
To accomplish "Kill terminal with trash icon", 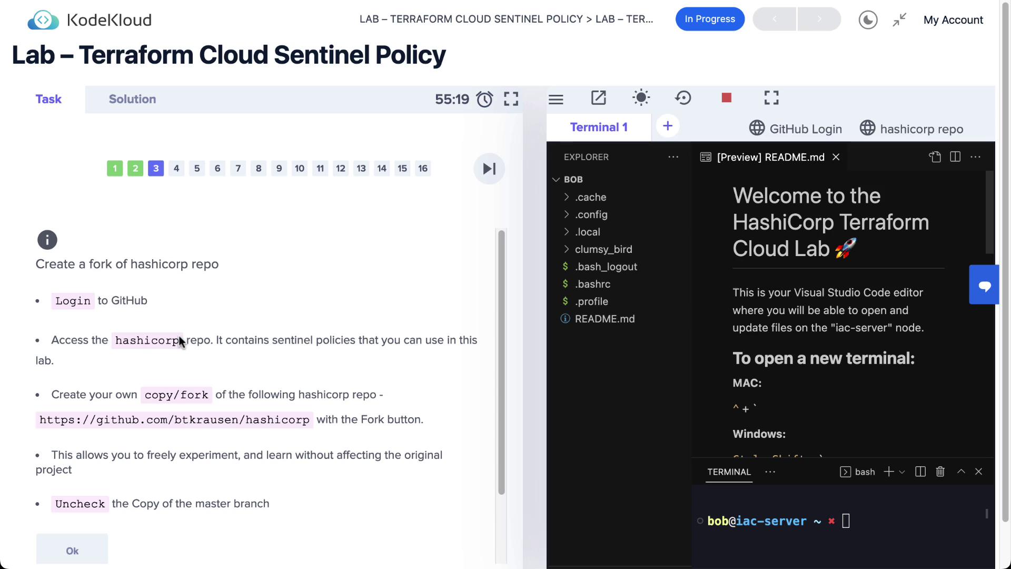I will [x=940, y=472].
